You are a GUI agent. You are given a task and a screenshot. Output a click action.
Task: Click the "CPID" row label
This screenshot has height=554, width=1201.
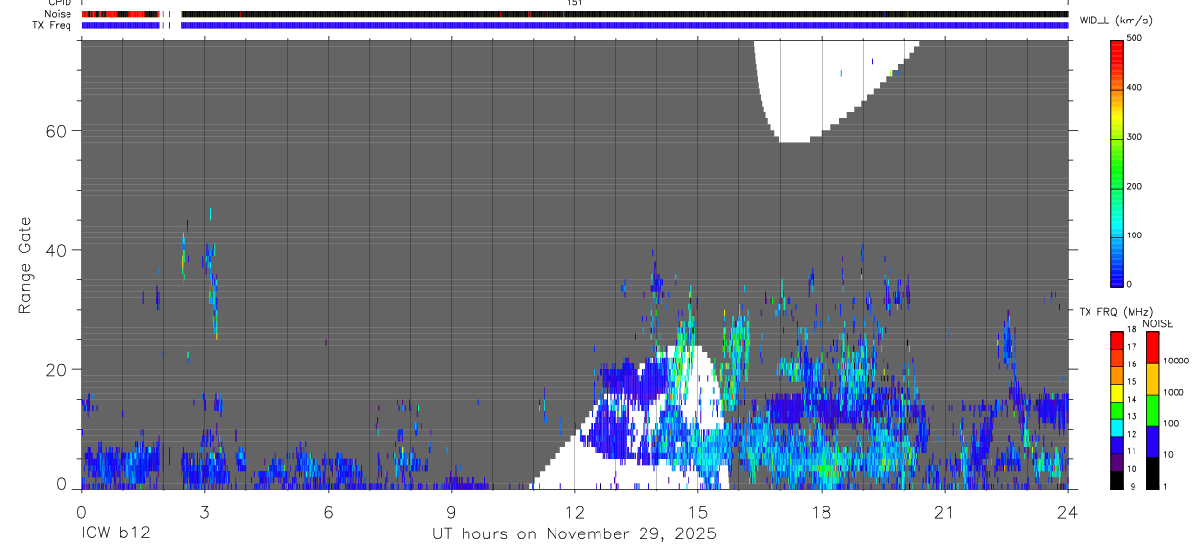58,3
